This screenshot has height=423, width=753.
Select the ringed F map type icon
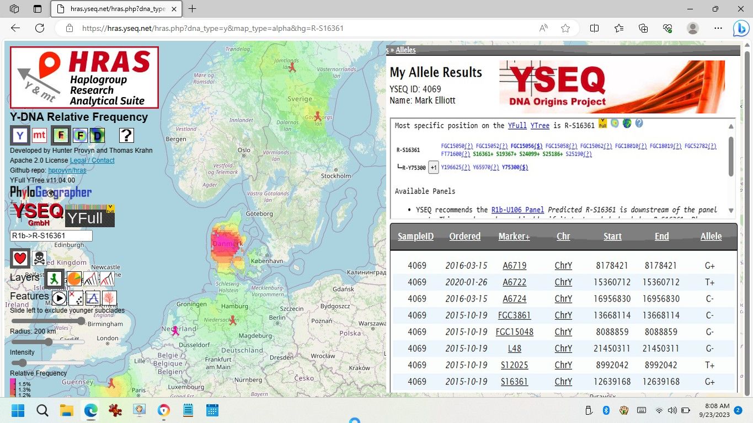pos(81,135)
